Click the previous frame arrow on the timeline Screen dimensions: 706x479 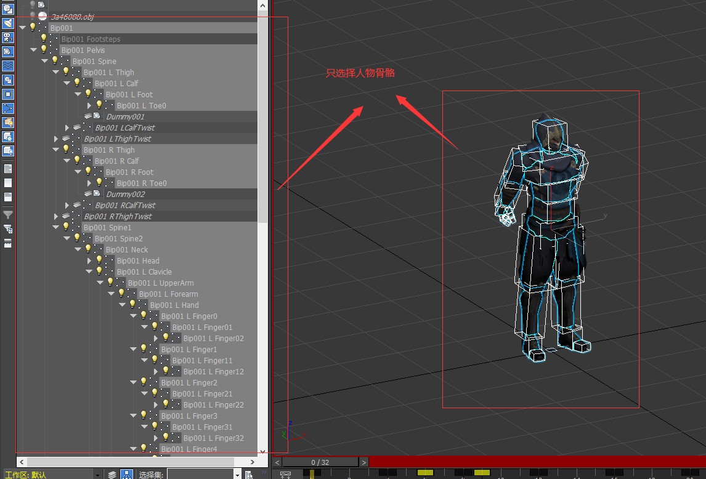coord(276,461)
